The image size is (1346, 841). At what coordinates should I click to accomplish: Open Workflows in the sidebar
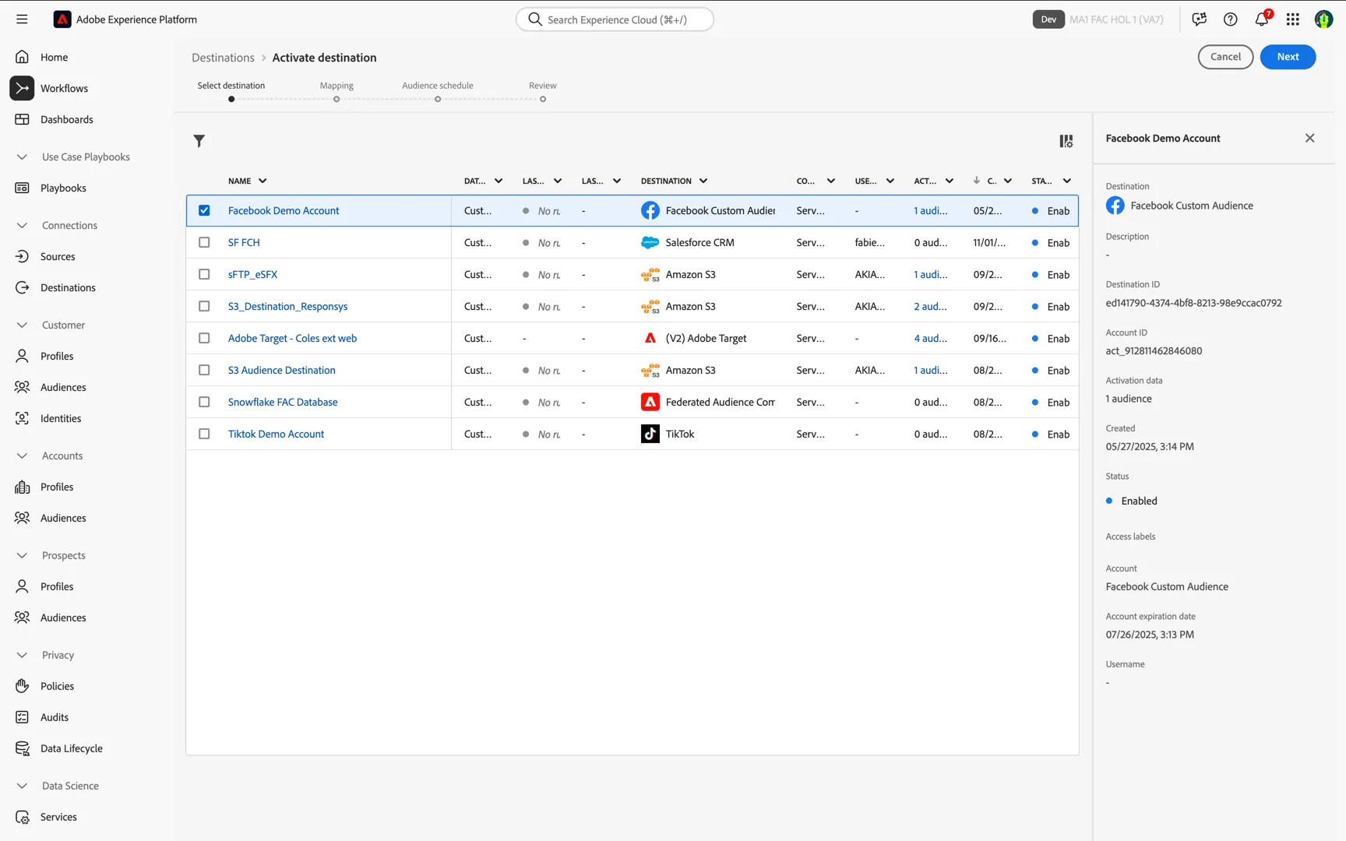tap(64, 88)
